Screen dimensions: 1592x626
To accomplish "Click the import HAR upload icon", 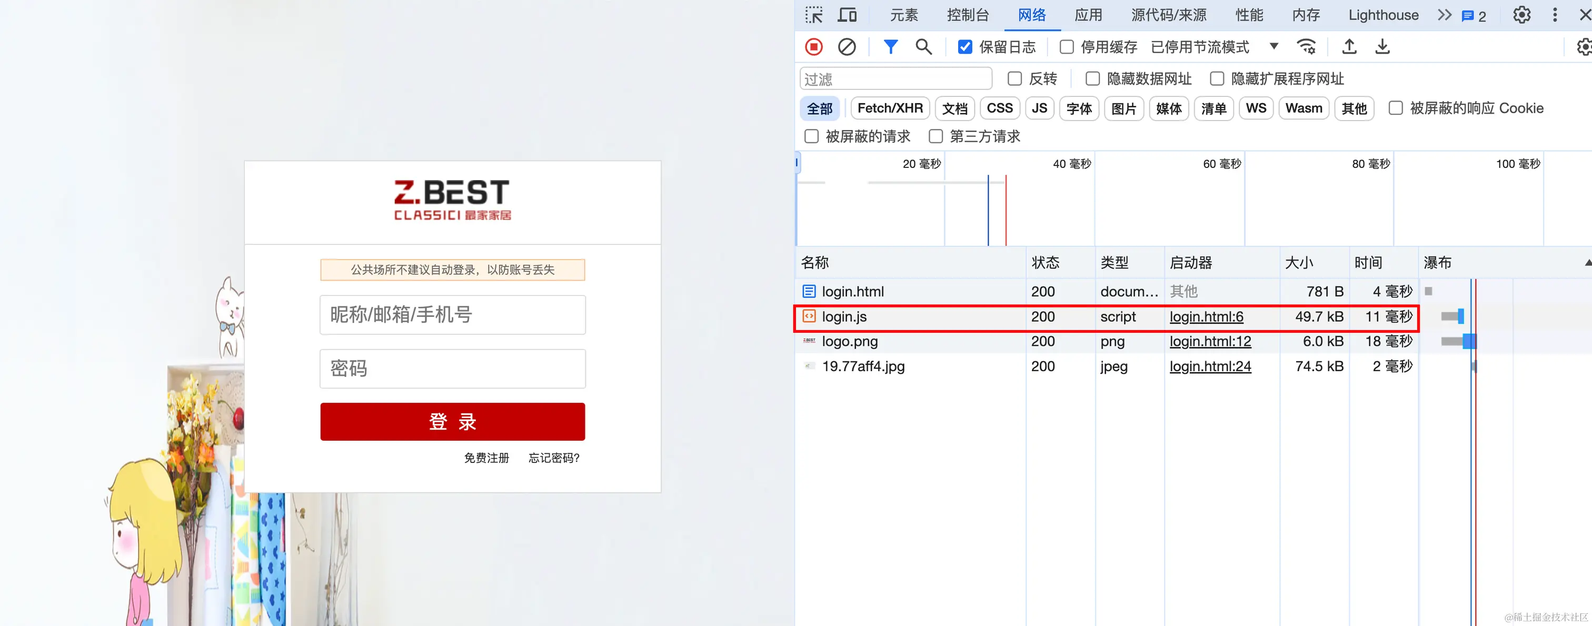I will pos(1349,47).
